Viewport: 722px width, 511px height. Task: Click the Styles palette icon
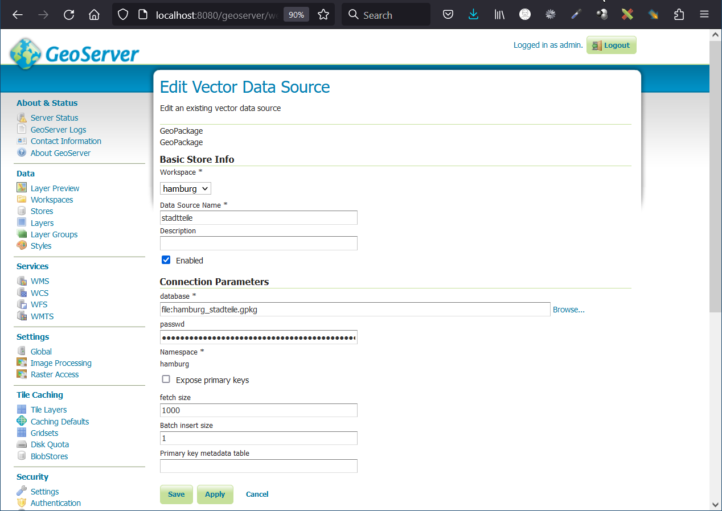pos(22,246)
